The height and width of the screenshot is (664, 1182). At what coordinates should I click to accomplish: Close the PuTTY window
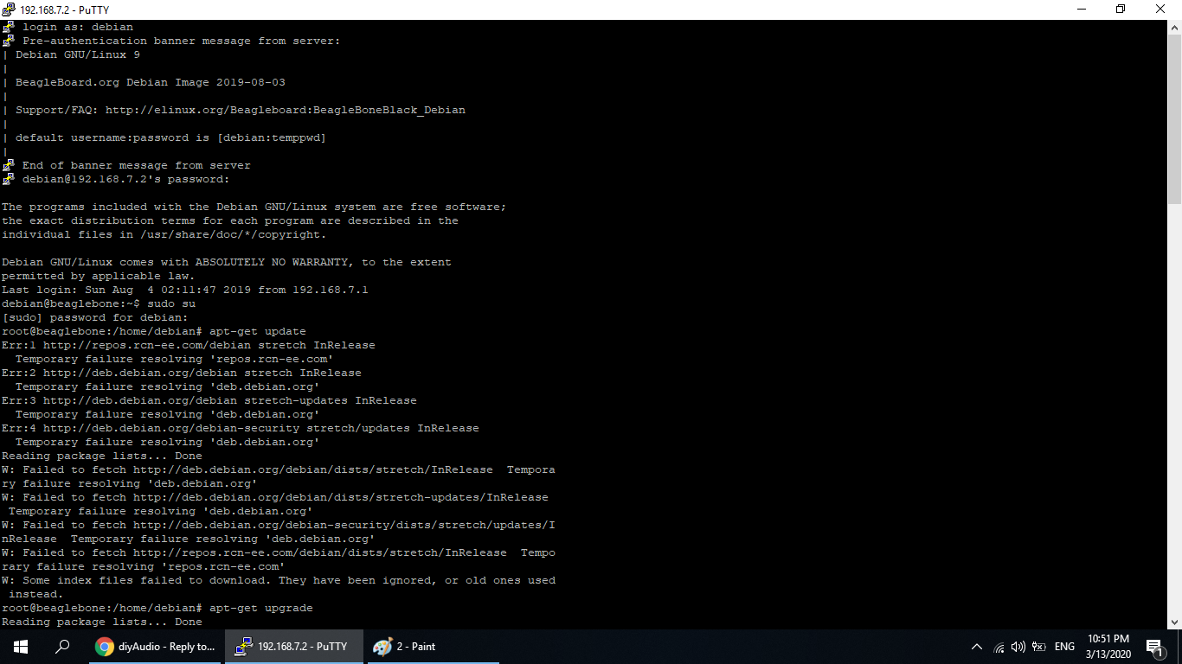[x=1161, y=10]
